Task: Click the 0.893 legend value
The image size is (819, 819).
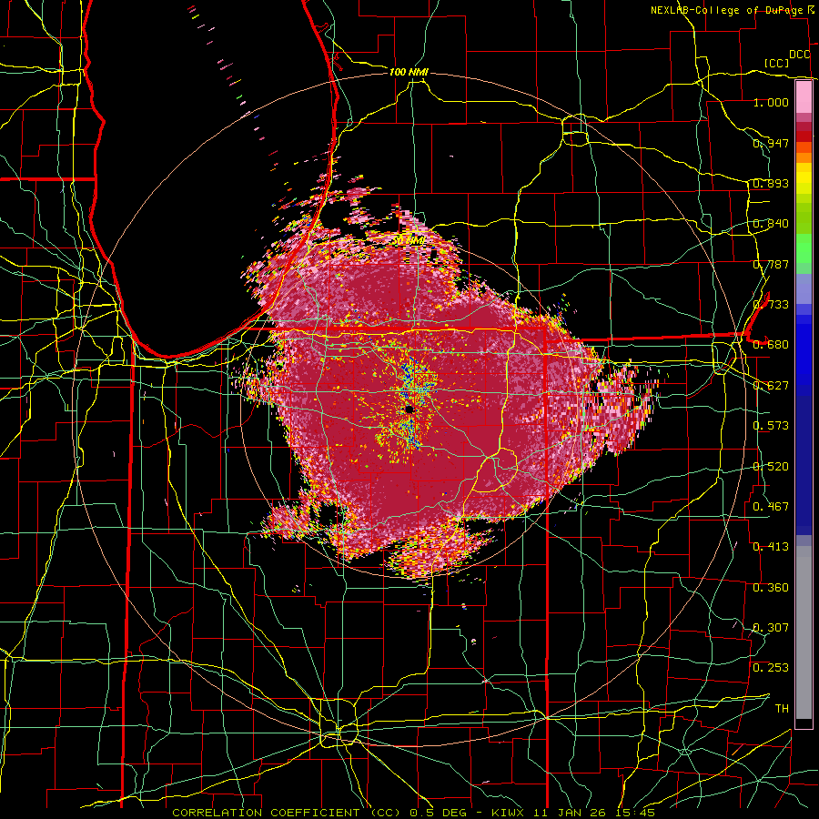Action: [771, 183]
